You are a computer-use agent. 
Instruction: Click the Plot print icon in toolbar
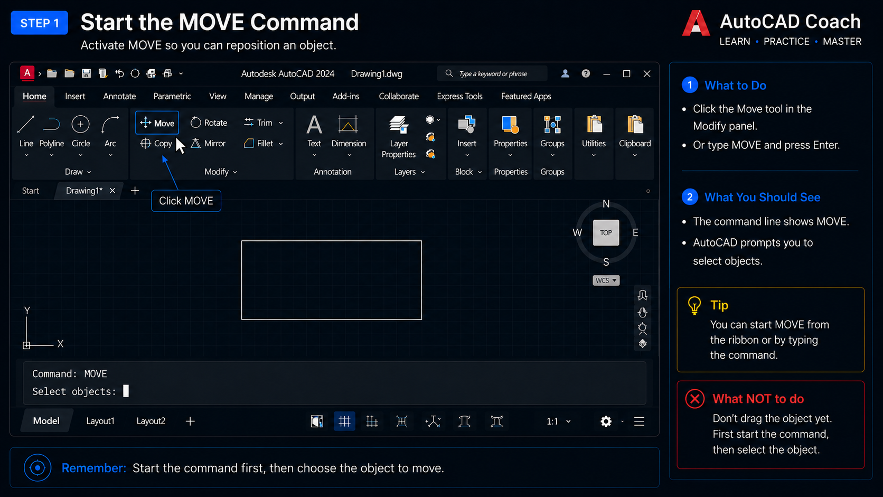[167, 73]
